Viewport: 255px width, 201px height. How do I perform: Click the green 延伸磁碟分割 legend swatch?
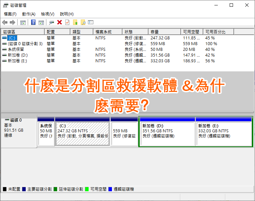pyautogui.click(x=55, y=189)
